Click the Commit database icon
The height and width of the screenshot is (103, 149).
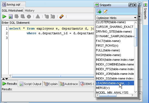point(17,17)
